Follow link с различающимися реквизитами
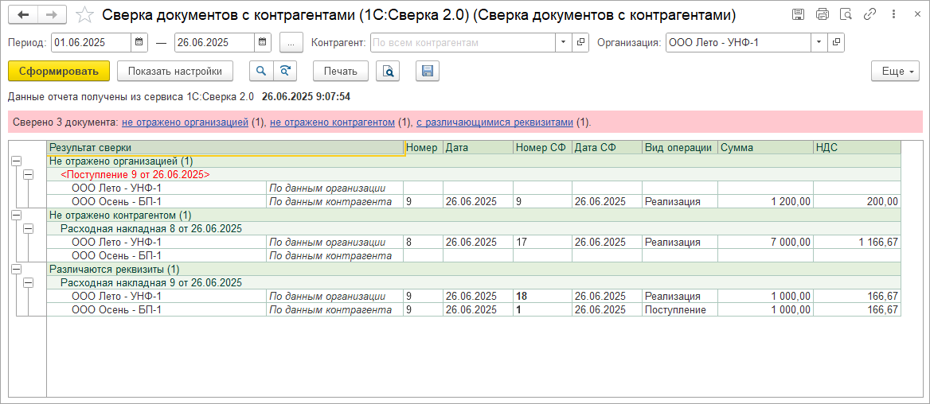Viewport: 930px width, 404px height. coord(494,122)
